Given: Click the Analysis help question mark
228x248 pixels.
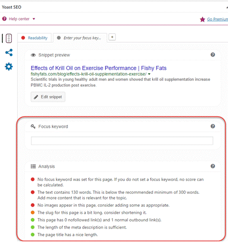Looking at the screenshot, I should click(213, 166).
